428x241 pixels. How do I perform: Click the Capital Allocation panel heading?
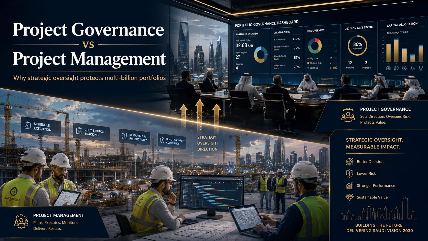[402, 24]
